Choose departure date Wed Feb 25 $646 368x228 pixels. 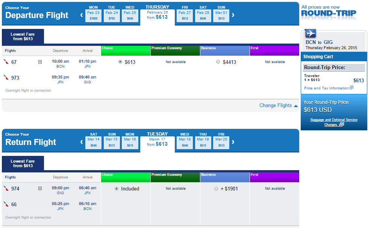(130, 16)
